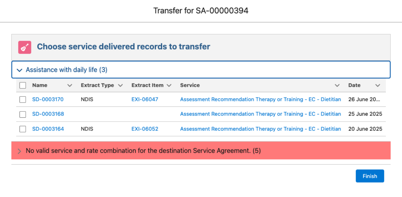
Task: Open the Extract Item column dropdown
Action: coord(169,85)
